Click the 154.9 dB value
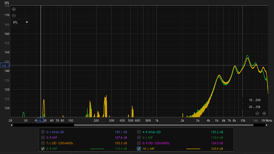 pos(217,143)
